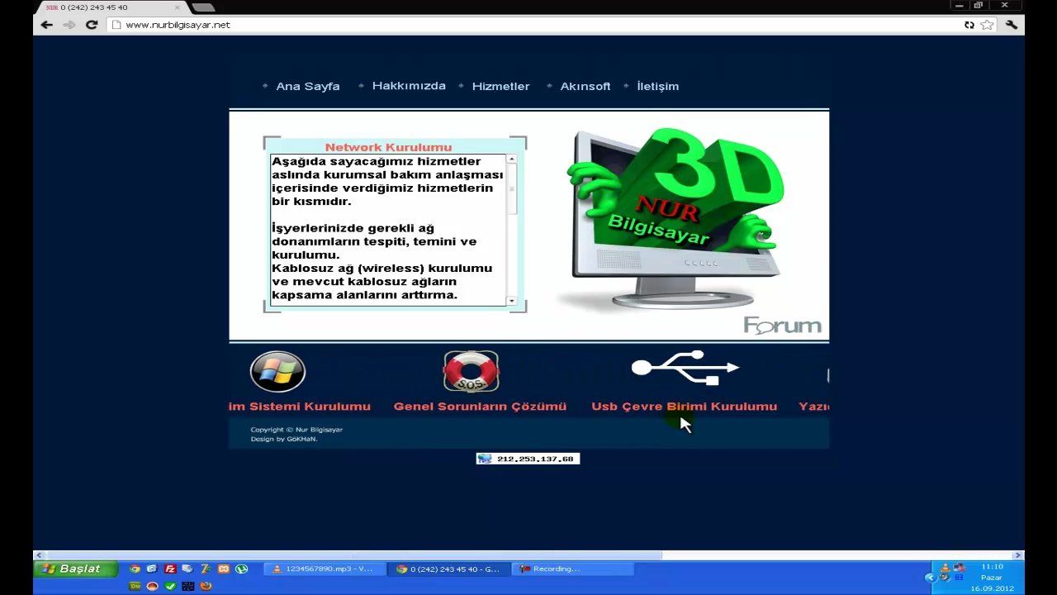Click the VLC cone tray icon
This screenshot has height=595, width=1057.
tap(946, 568)
